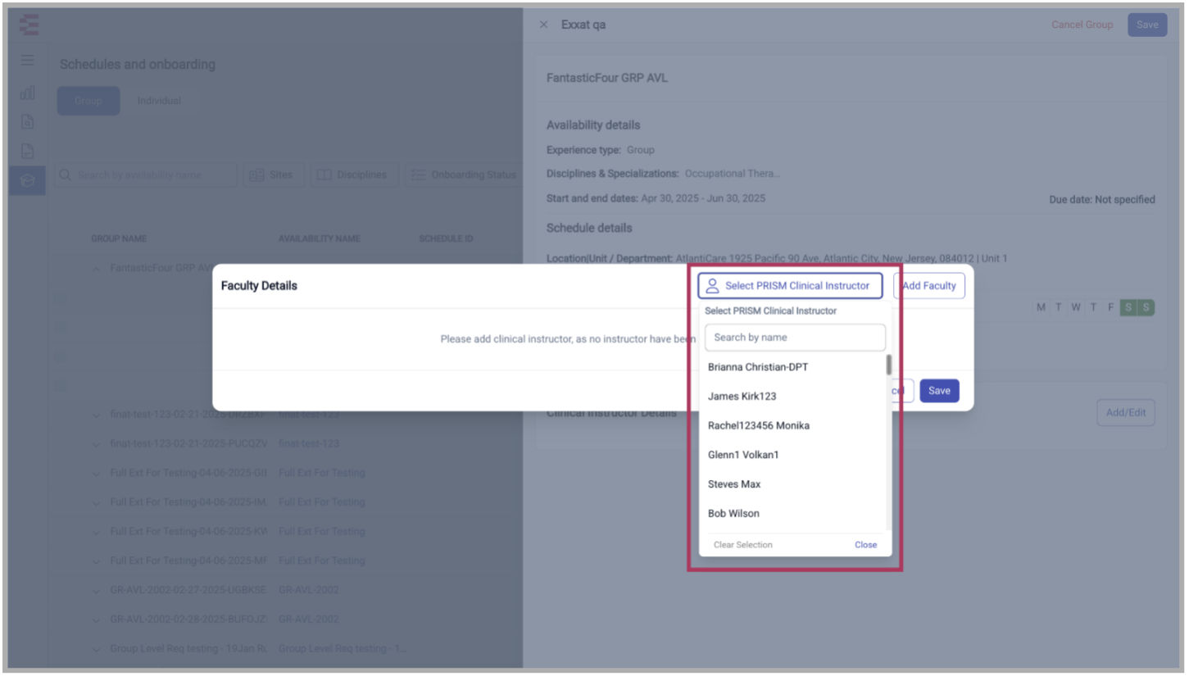Screen dimensions: 1189x676
Task: Open the Disciplines filter dropdown
Action: 352,175
